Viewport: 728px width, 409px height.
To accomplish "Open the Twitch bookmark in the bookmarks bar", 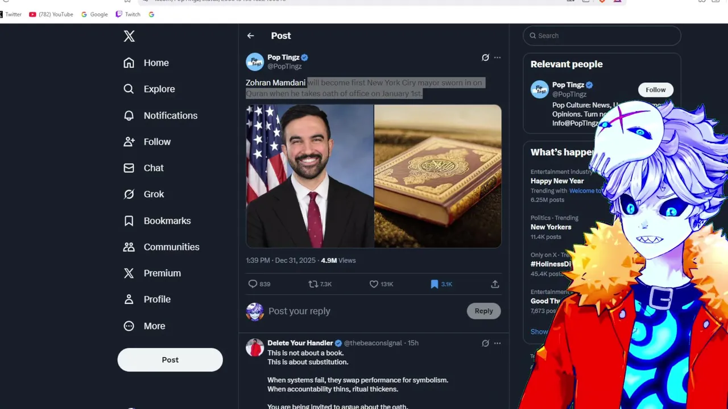I will click(128, 14).
